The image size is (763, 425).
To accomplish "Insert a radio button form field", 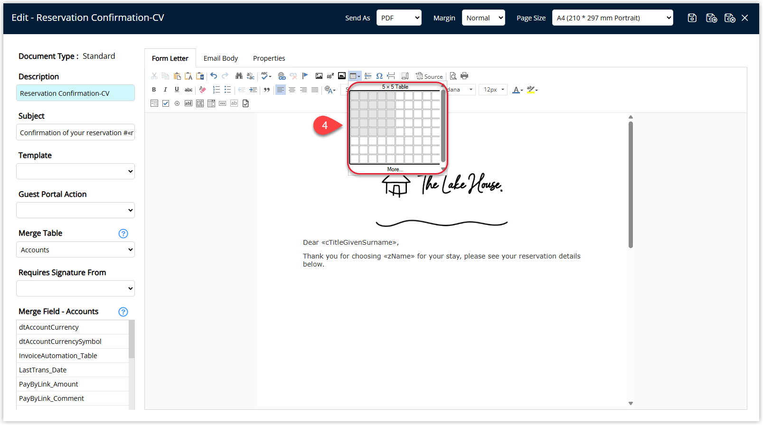I will (x=177, y=103).
